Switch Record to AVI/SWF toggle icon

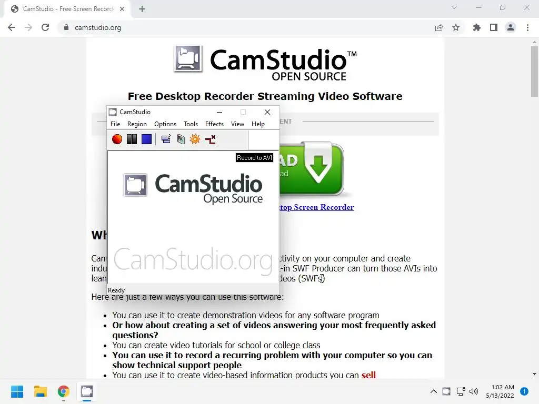pos(211,139)
